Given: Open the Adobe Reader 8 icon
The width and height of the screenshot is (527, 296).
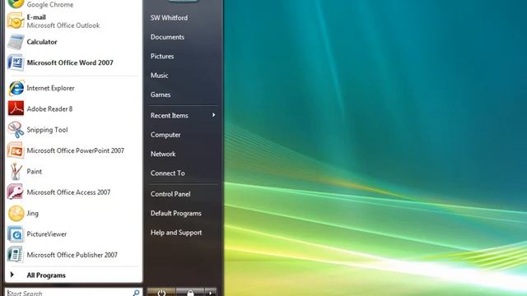Looking at the screenshot, I should click(16, 109).
